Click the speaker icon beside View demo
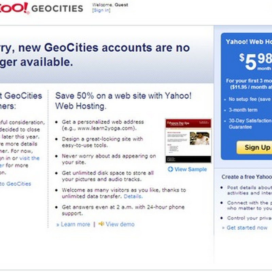The image size is (272, 272). 101,224
